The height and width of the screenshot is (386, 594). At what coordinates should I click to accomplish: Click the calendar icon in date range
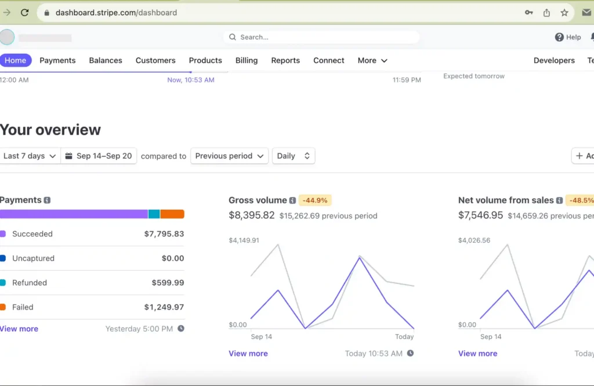point(68,156)
